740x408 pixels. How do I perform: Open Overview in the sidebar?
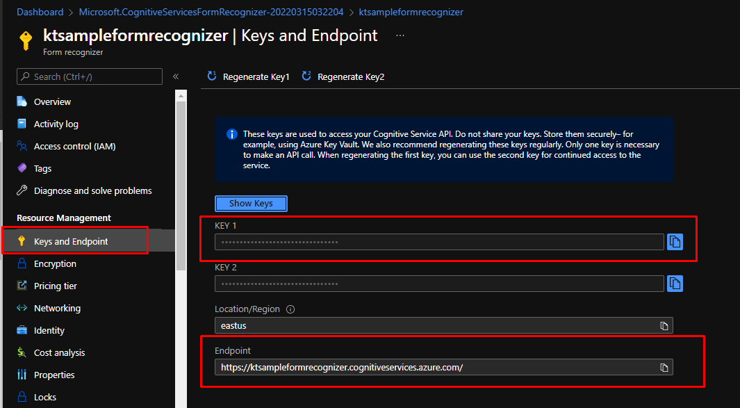click(52, 101)
